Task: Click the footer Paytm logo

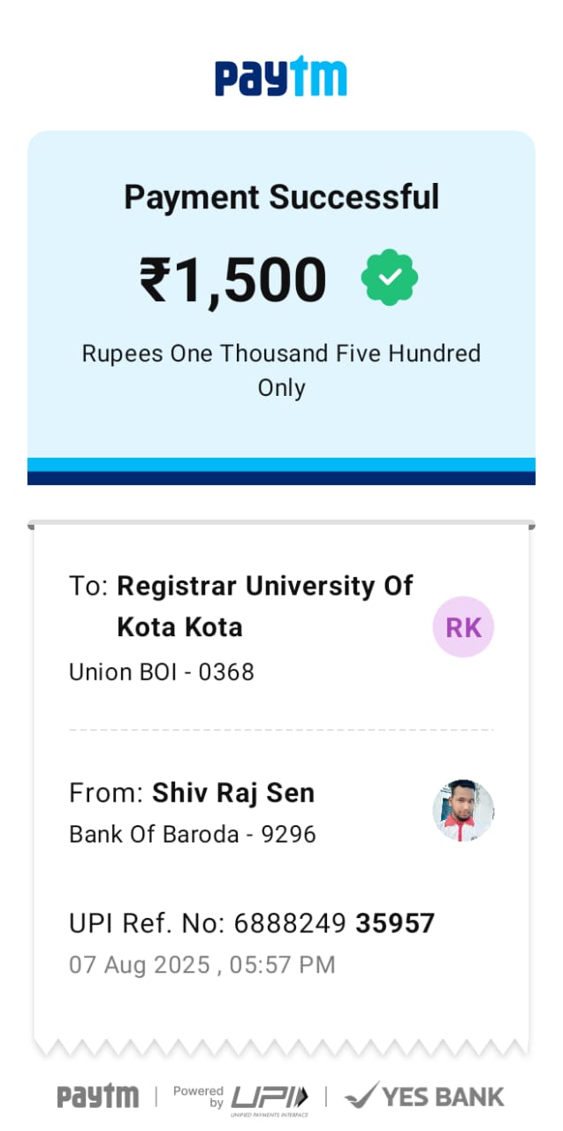Action: (x=98, y=1097)
